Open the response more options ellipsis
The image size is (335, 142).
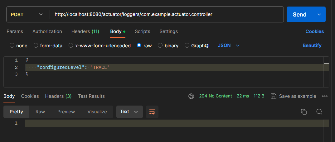(x=324, y=96)
